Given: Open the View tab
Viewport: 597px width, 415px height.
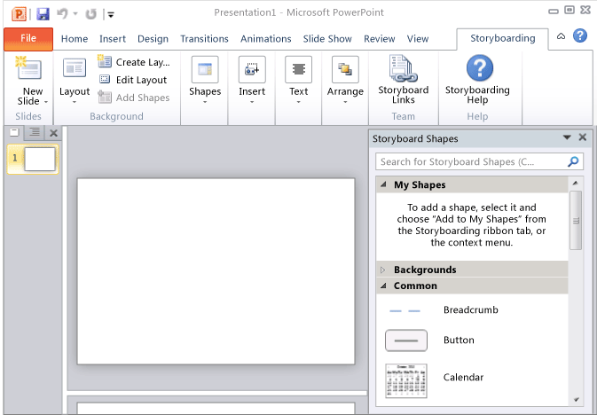Looking at the screenshot, I should click(418, 39).
